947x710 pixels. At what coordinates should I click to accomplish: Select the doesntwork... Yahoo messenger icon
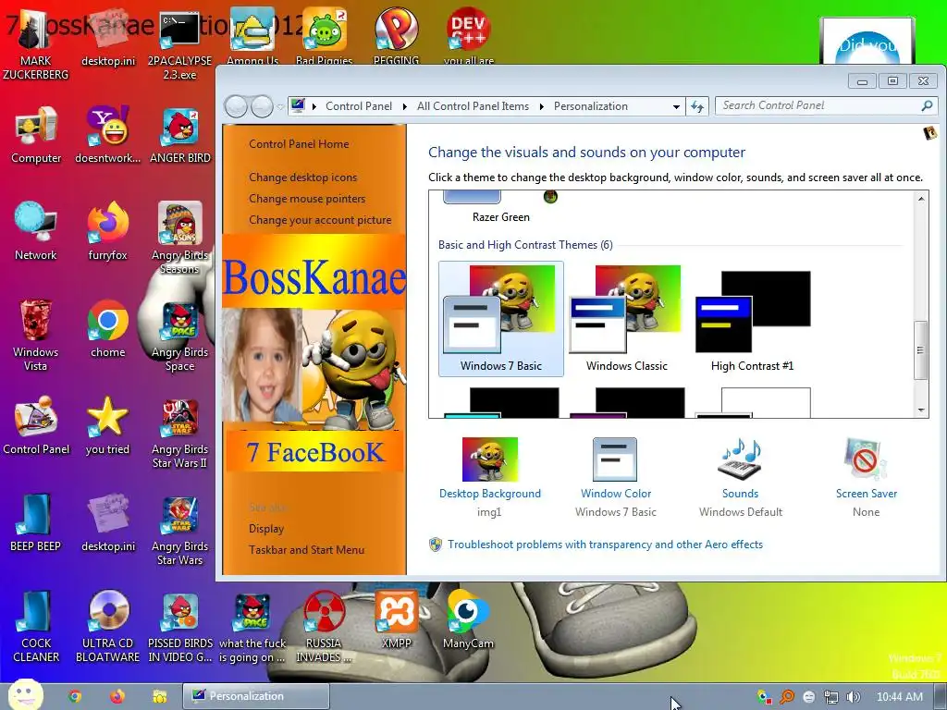coord(107,134)
